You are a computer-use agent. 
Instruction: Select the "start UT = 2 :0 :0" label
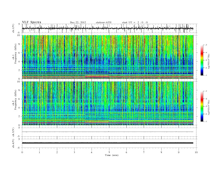tap(135, 22)
